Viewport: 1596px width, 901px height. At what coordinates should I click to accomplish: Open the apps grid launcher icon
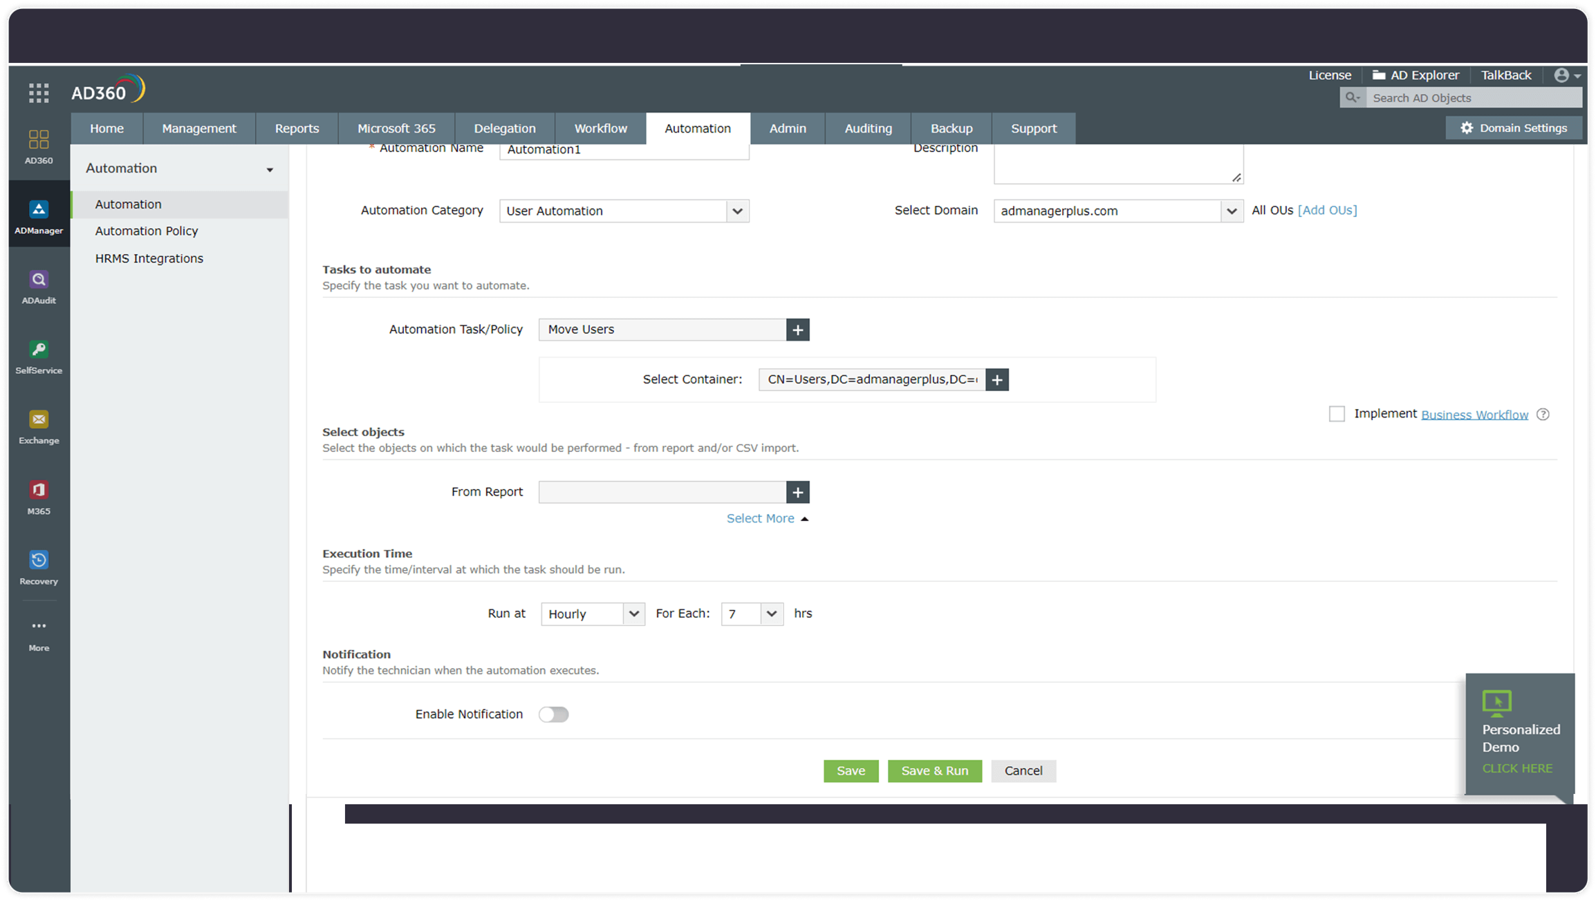pyautogui.click(x=39, y=93)
